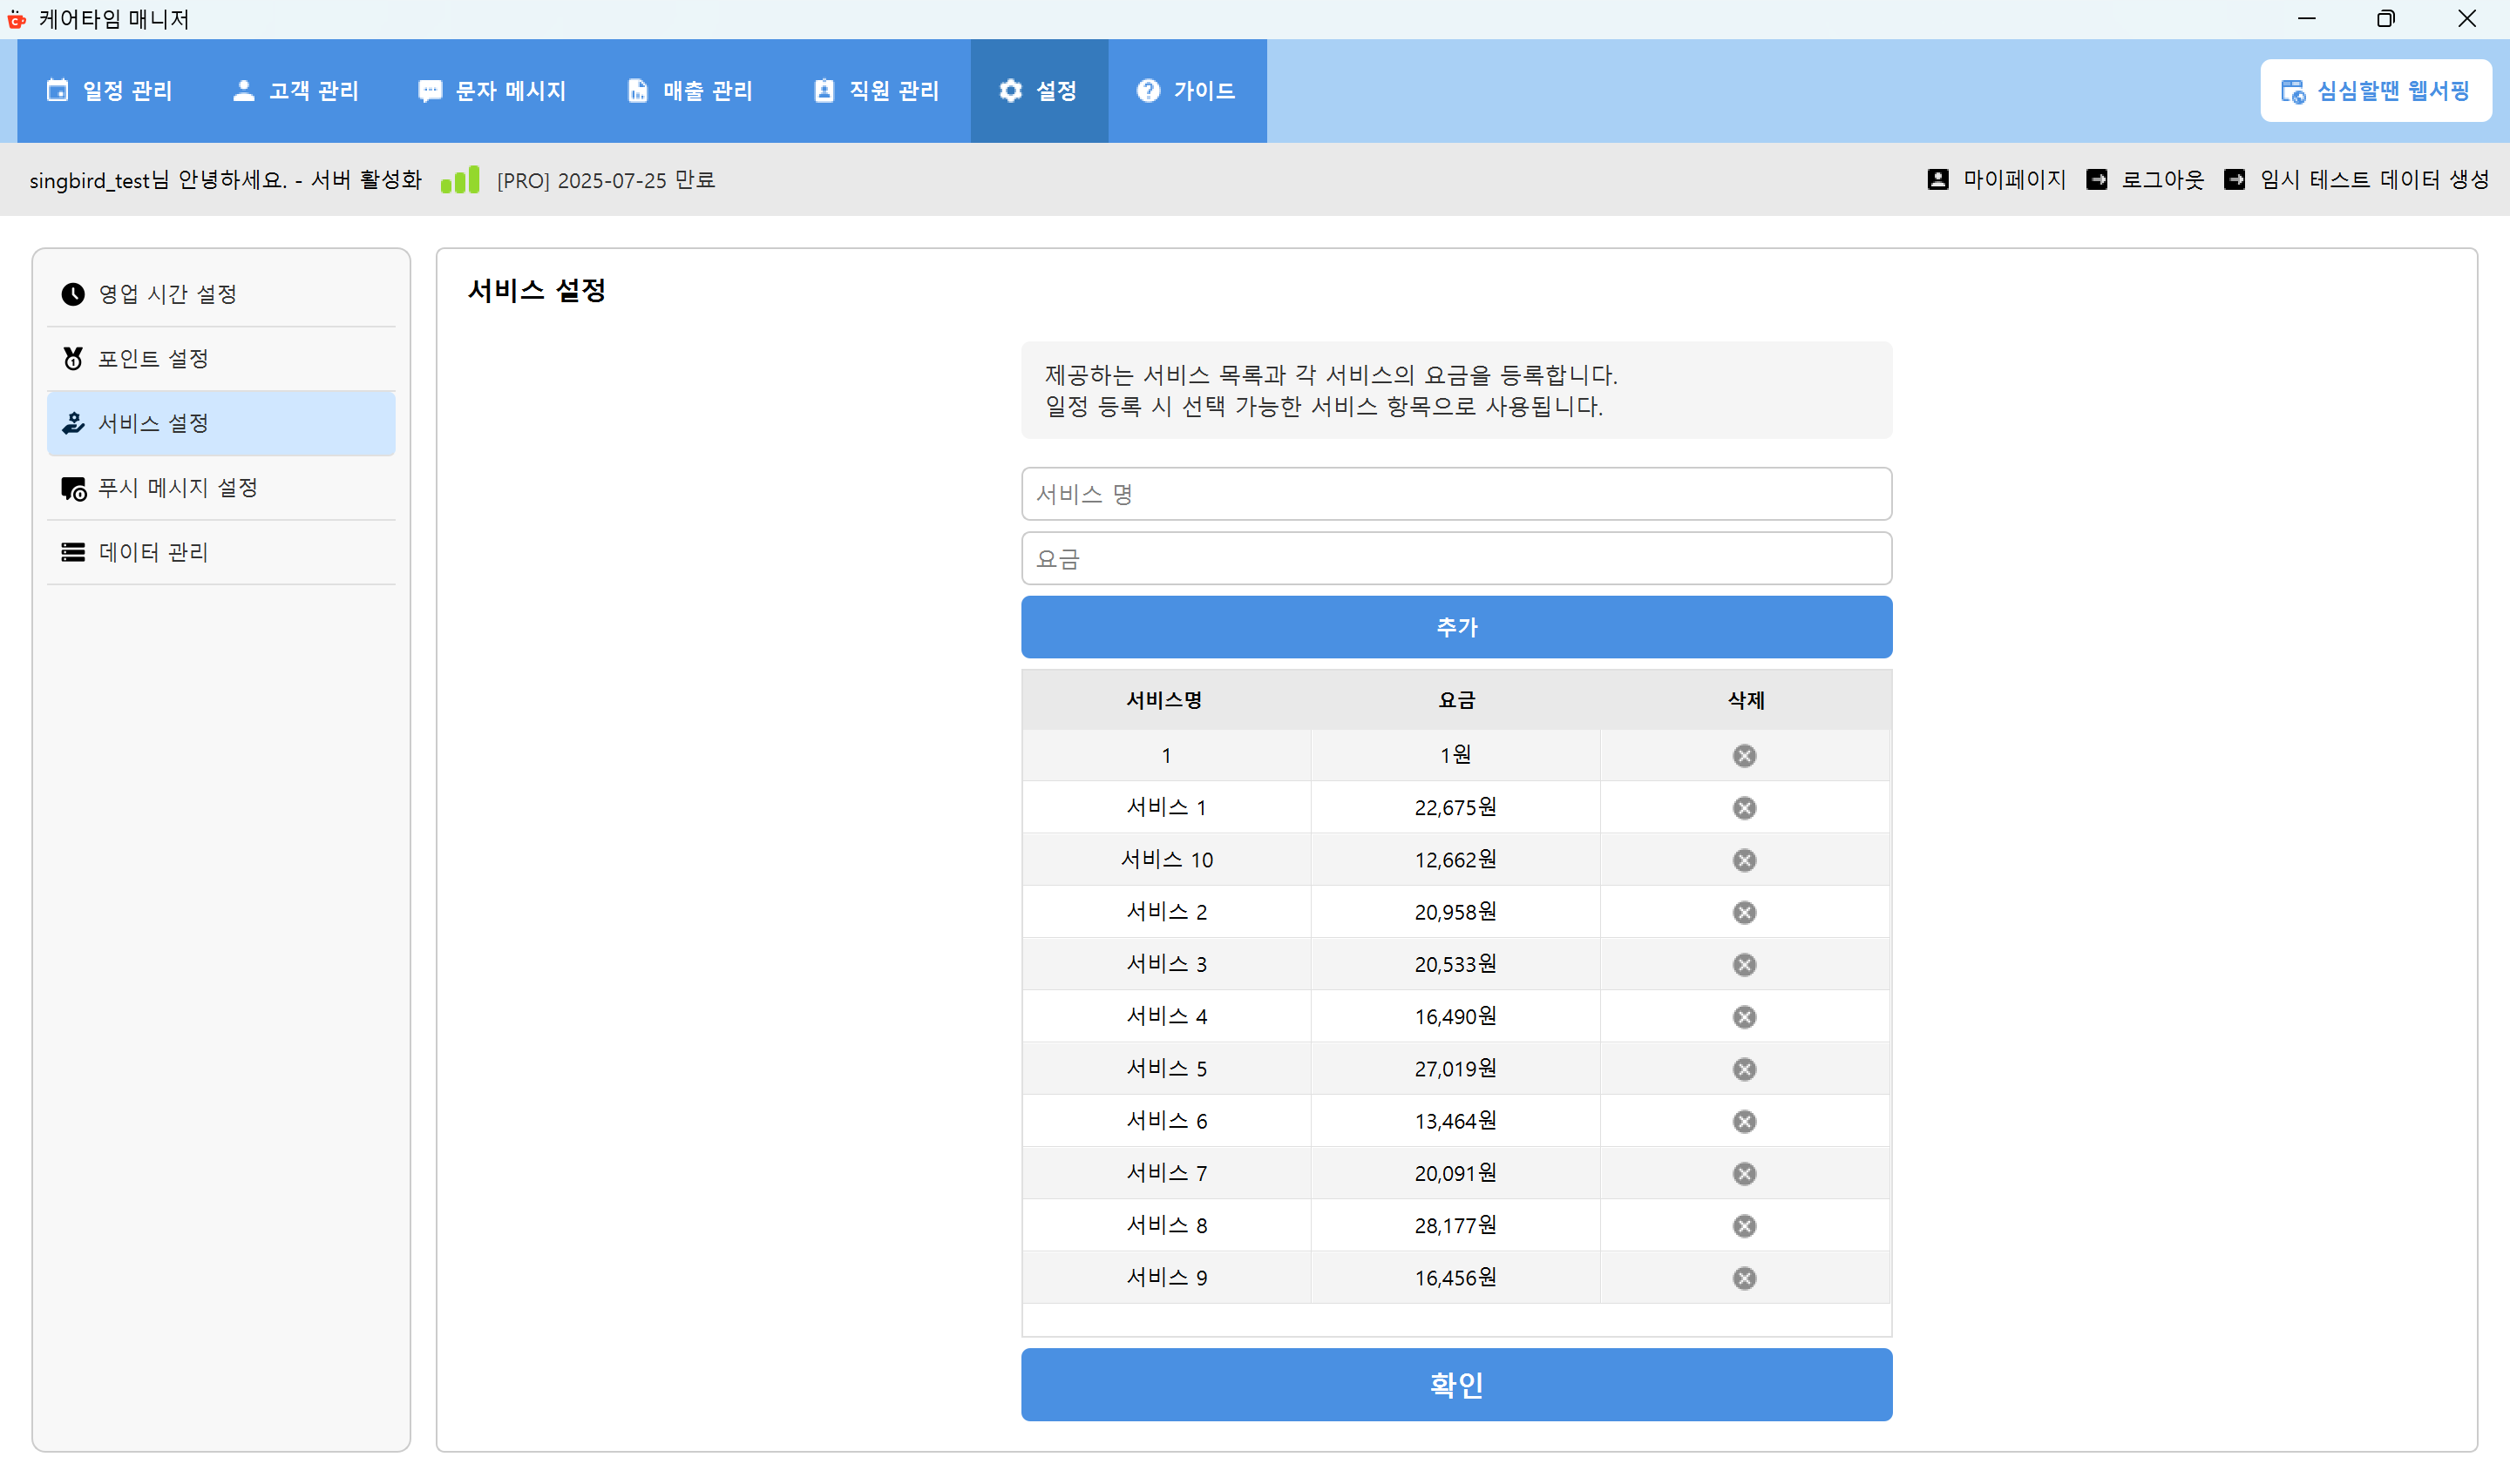Open the 가이드 tab
The height and width of the screenshot is (1484, 2510).
(x=1186, y=91)
